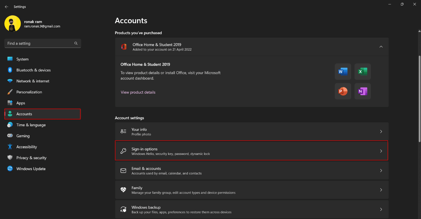This screenshot has width=421, height=219.
Task: Collapse the Office Home & Student 2019 card
Action: 381,47
